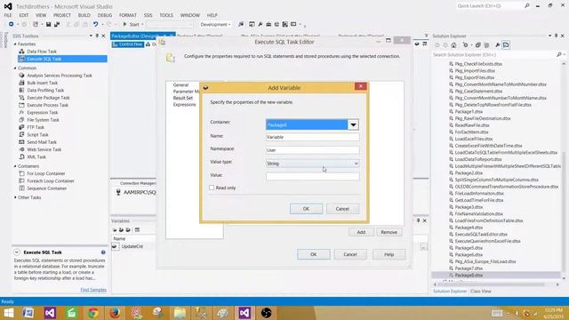Click the Value input field

(312, 176)
